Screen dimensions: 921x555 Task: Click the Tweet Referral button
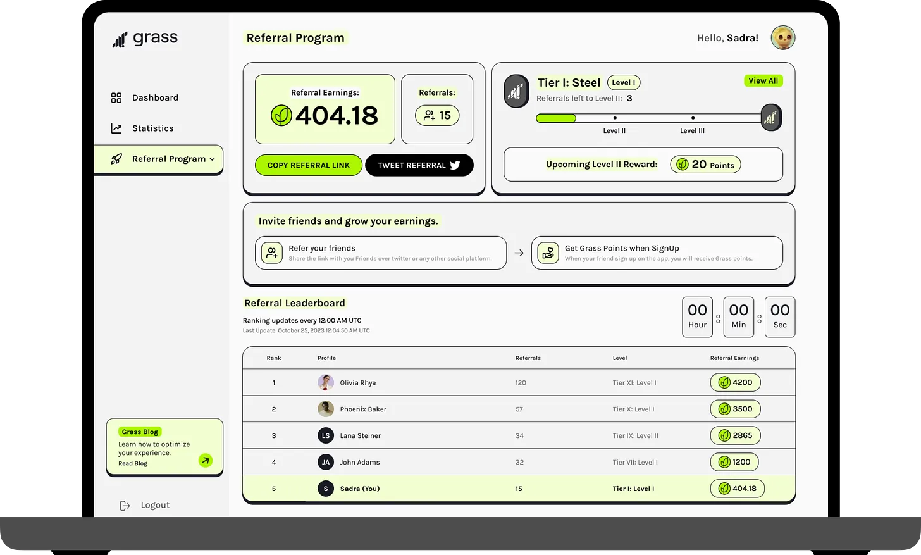419,165
